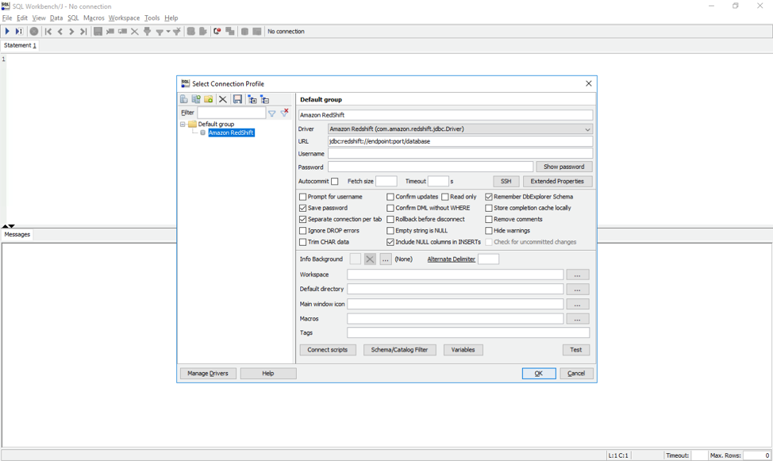This screenshot has height=461, width=773.
Task: Check the Confirm updates option
Action: (390, 197)
